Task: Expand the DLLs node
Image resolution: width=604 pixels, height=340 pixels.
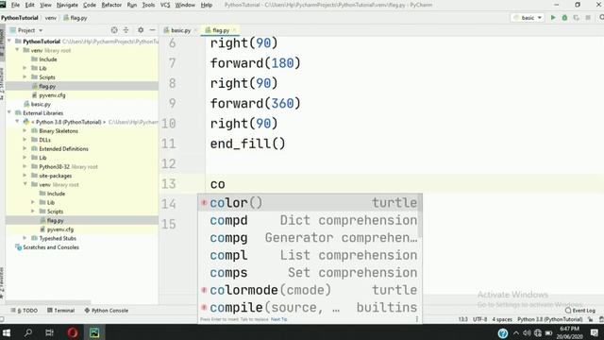Action: point(25,140)
